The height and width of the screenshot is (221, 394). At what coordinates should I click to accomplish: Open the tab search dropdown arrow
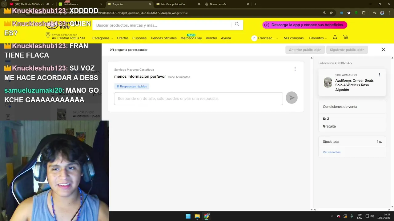tap(4, 4)
